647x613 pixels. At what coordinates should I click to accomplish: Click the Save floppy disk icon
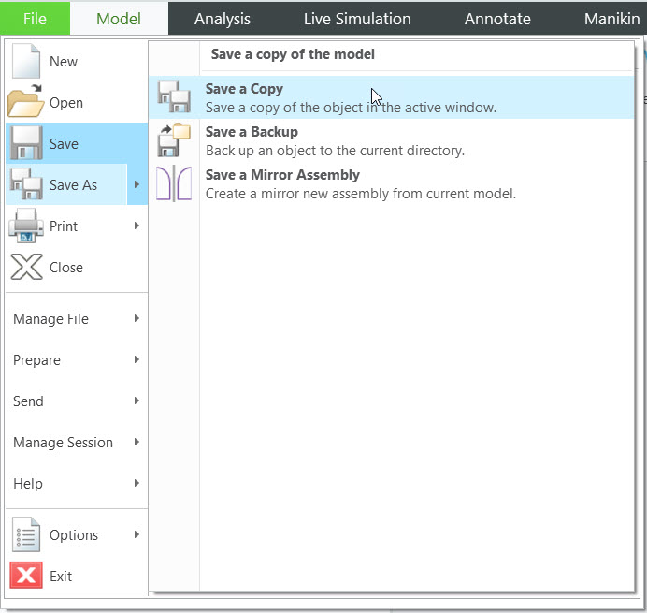(26, 143)
